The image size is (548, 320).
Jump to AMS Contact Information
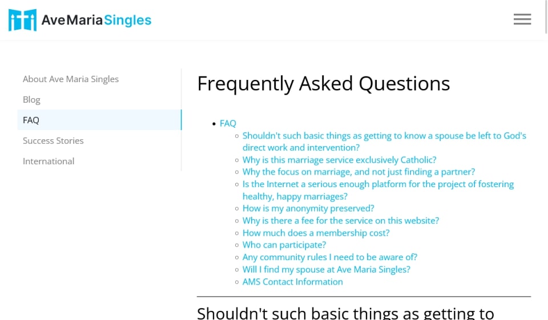click(x=292, y=282)
